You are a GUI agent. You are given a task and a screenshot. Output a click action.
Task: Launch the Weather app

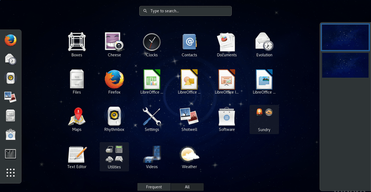point(189,156)
